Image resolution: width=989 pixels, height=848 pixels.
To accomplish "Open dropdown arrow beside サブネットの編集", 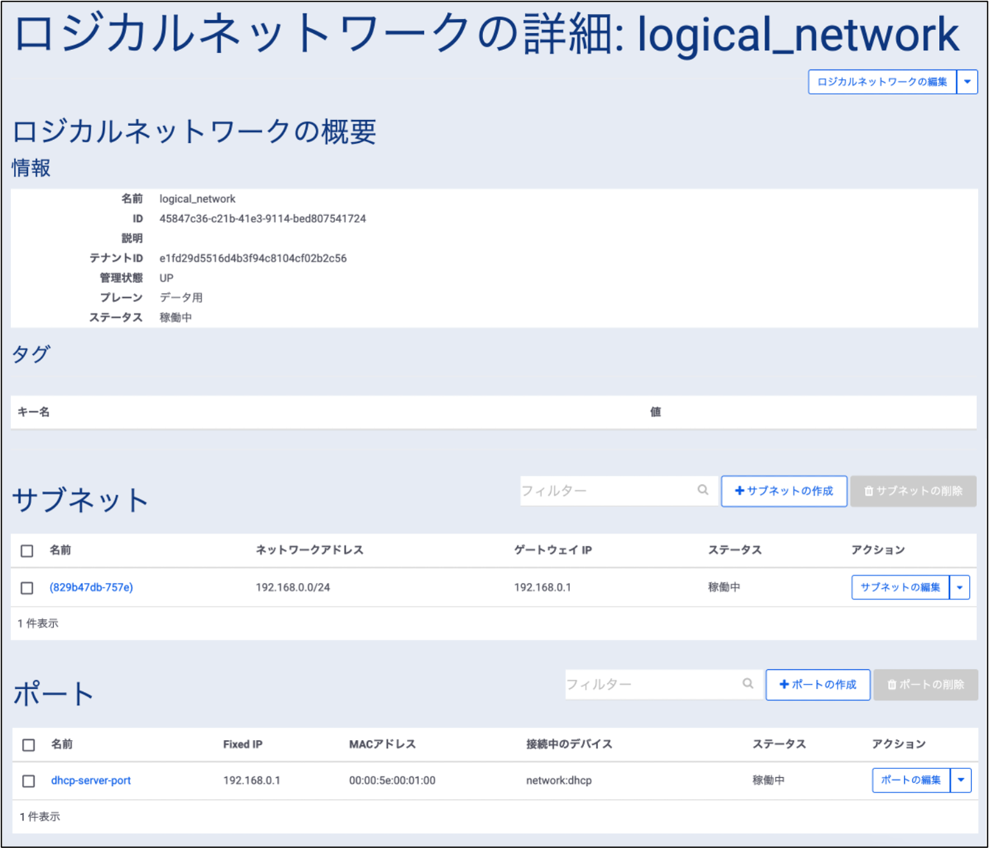I will (959, 587).
